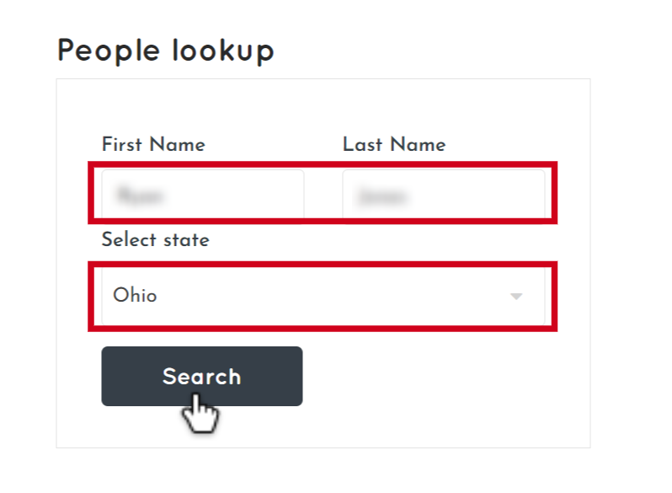
Task: Click the word Search on the dark button
Action: 202,377
